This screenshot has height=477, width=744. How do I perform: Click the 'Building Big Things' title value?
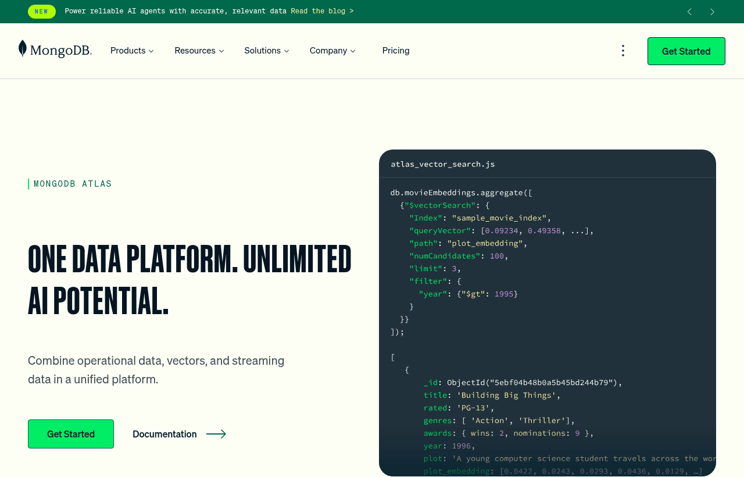point(506,396)
